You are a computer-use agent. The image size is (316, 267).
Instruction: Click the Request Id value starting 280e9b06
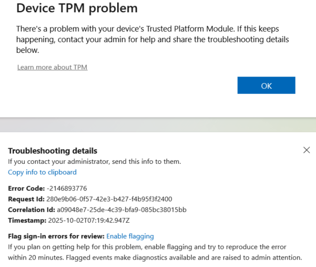point(109,199)
